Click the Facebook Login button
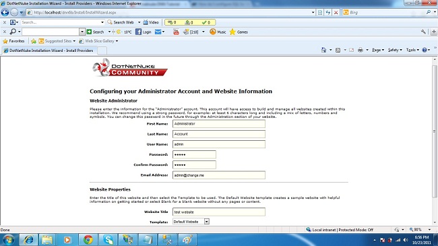The image size is (438, 246). (x=143, y=32)
